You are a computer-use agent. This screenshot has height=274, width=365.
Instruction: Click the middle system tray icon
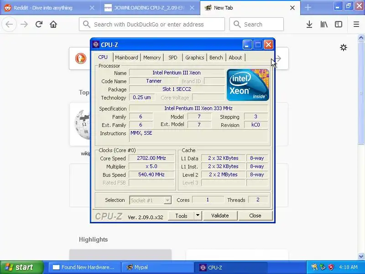pos(323,267)
